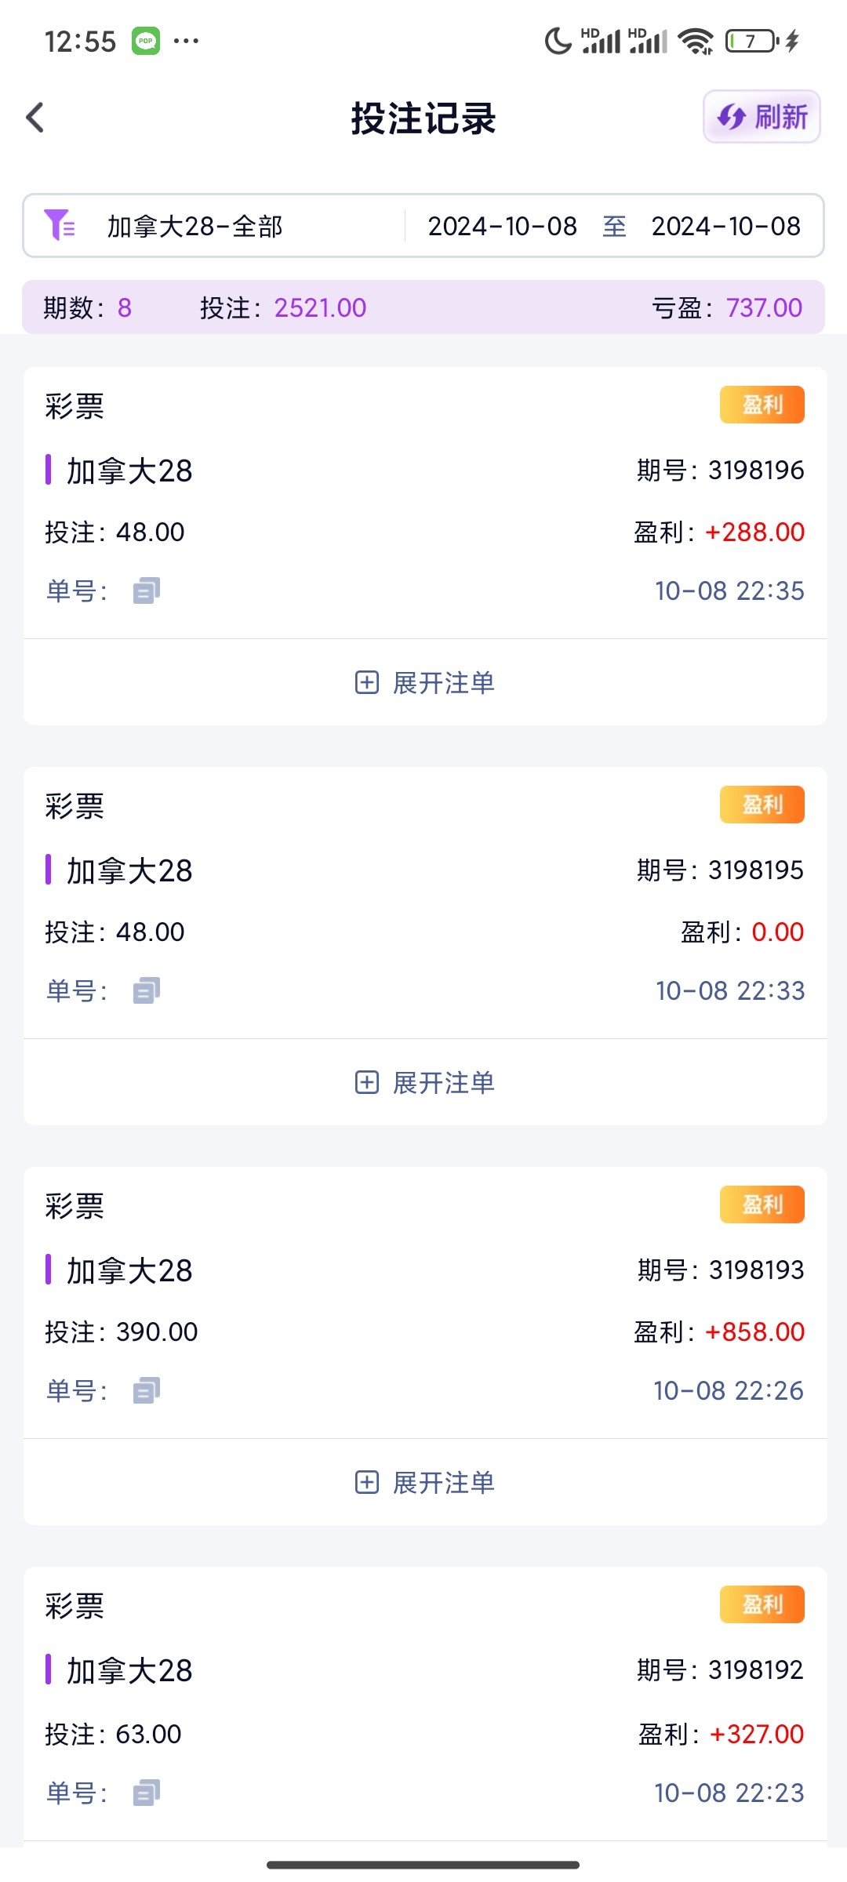
Task: Tap the bottom home indicator bar
Action: click(x=423, y=1864)
